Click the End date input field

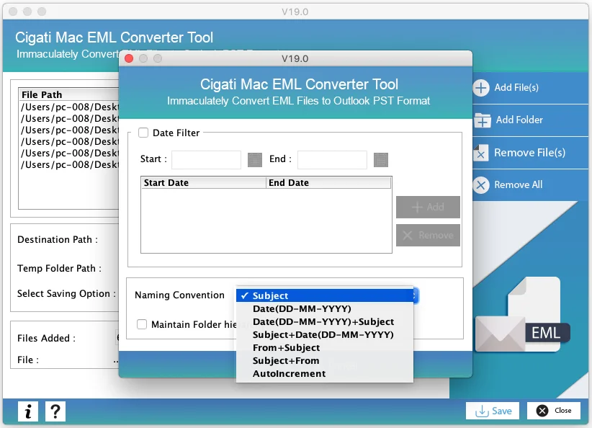(x=332, y=159)
